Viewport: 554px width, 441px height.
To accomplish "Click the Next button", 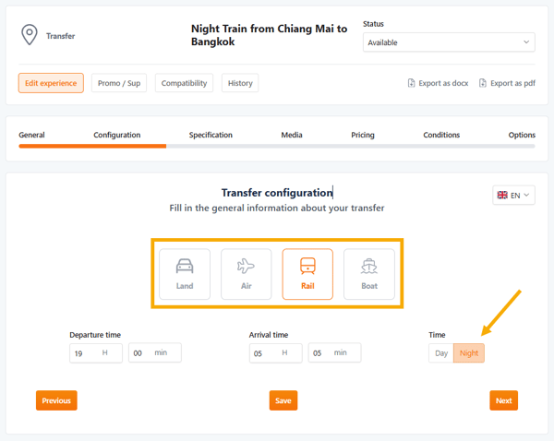I will tap(503, 400).
